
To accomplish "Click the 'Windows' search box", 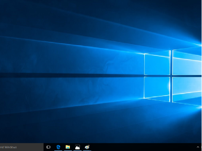I will 22,147.
